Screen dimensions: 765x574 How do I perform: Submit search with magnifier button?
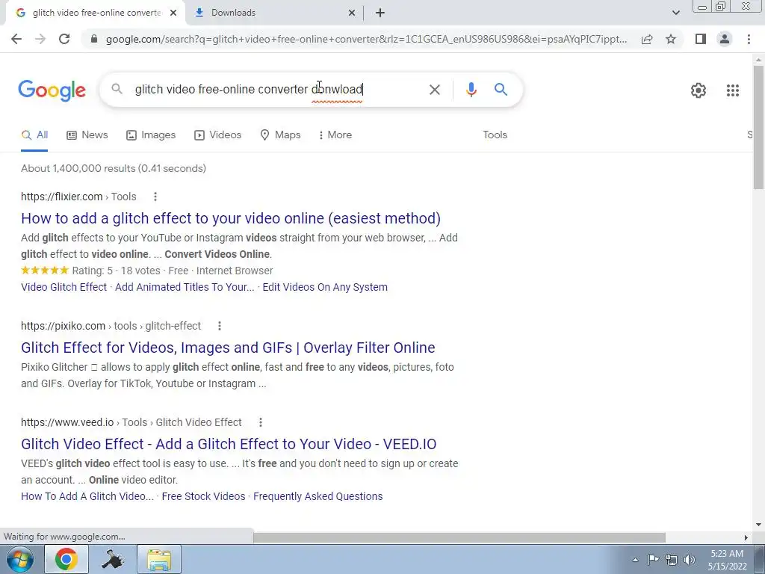[501, 90]
